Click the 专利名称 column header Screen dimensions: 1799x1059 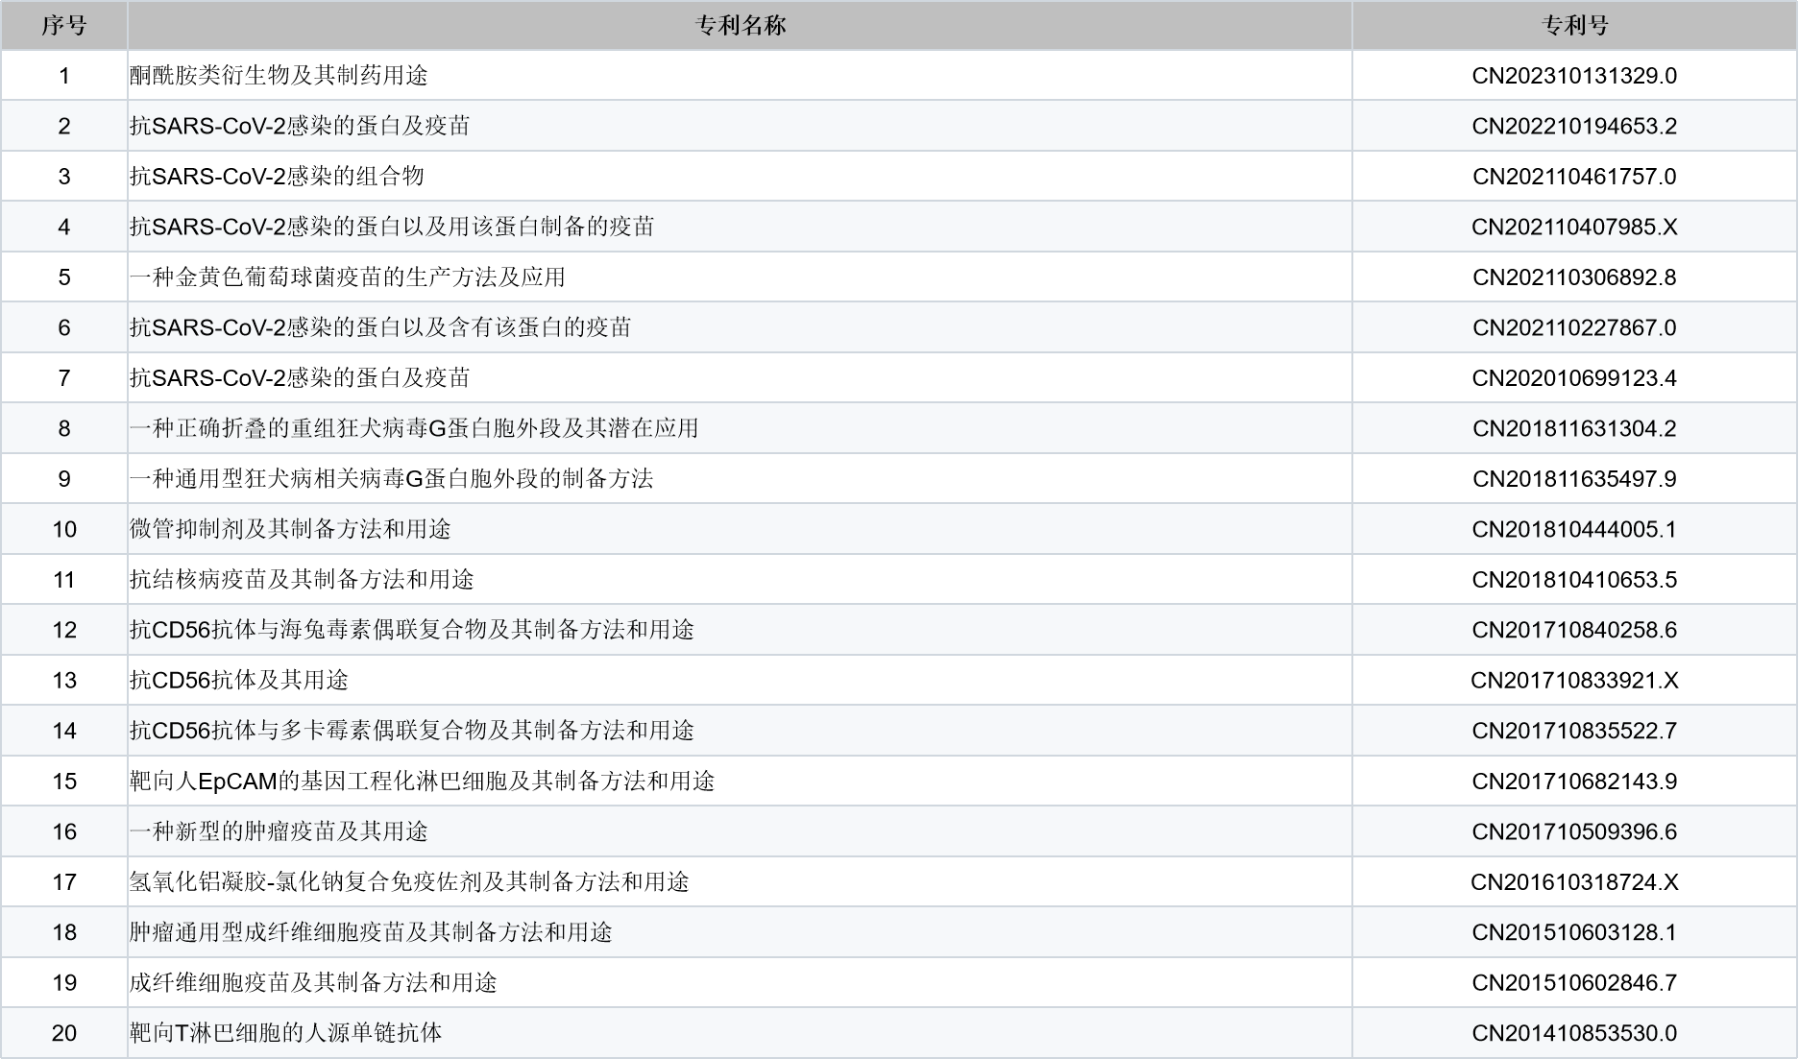pyautogui.click(x=740, y=26)
